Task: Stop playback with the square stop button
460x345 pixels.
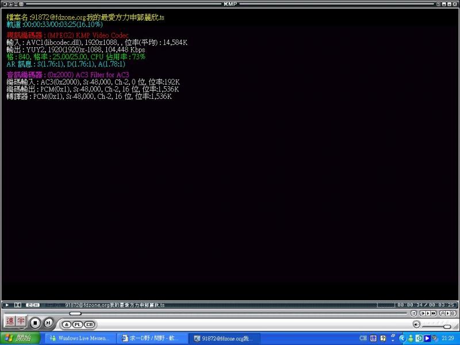Action: point(35,323)
